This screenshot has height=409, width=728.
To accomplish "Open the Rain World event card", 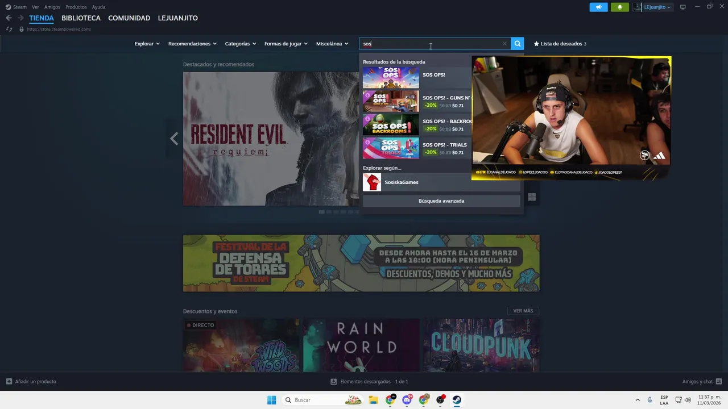I will coord(361,345).
